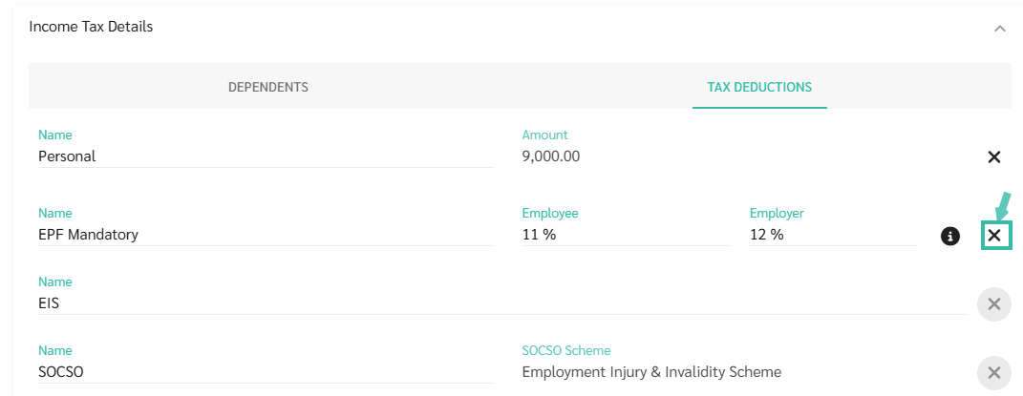
Task: Remove the EIS deduction row
Action: click(x=993, y=303)
